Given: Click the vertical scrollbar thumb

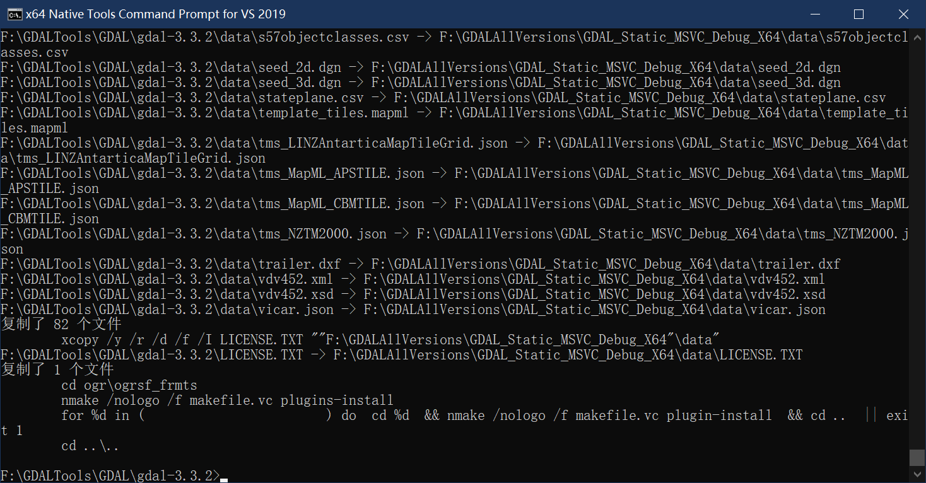Looking at the screenshot, I should (x=917, y=458).
